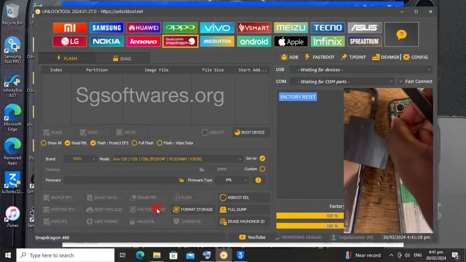Open the Mediatek brand tile
This screenshot has height=262, width=466.
click(217, 41)
